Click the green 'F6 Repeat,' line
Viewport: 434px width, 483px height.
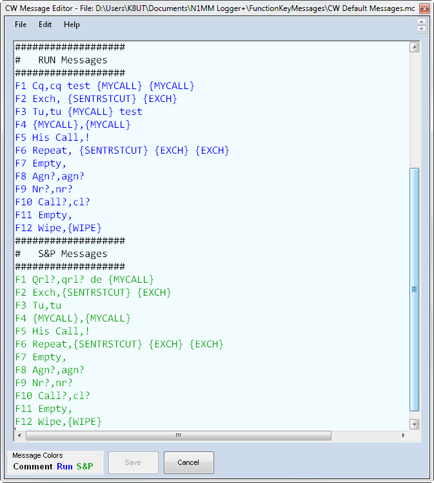119,344
